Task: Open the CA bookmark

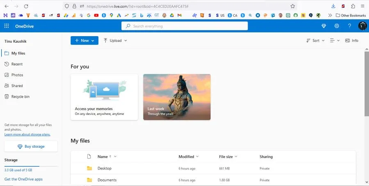Action: click(x=232, y=15)
